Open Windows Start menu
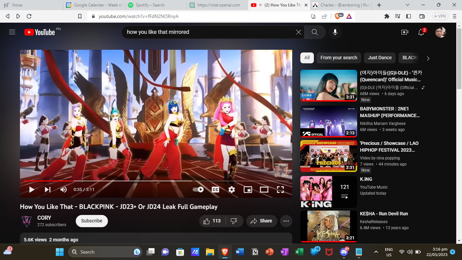The height and width of the screenshot is (260, 462). click(60, 252)
